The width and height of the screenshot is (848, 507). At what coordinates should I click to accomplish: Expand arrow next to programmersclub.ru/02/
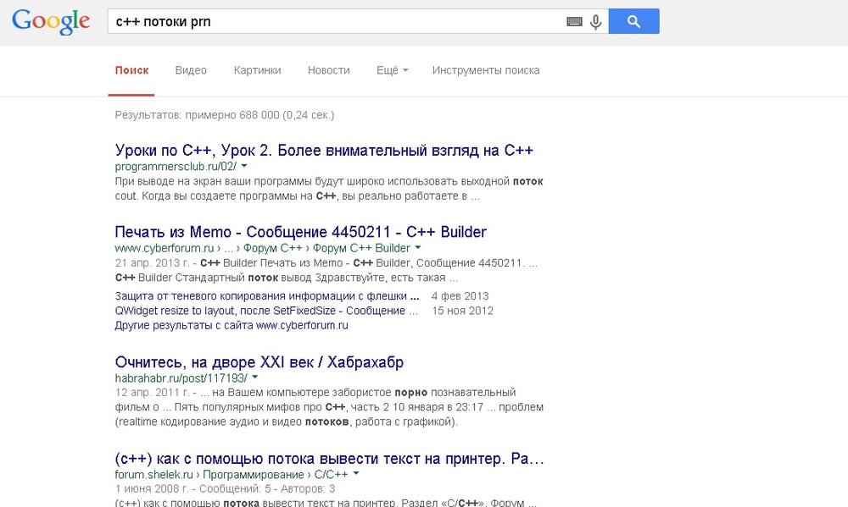(x=244, y=166)
